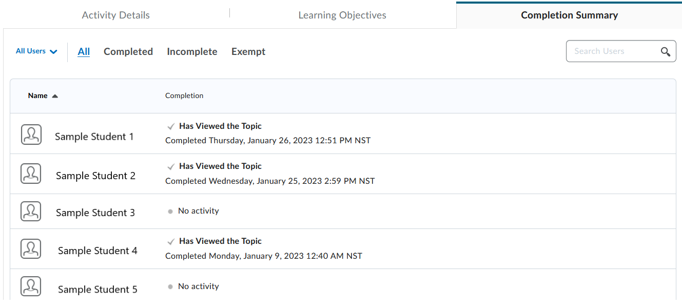Click the gray no-activity dot for Sample Student 5

pos(170,286)
